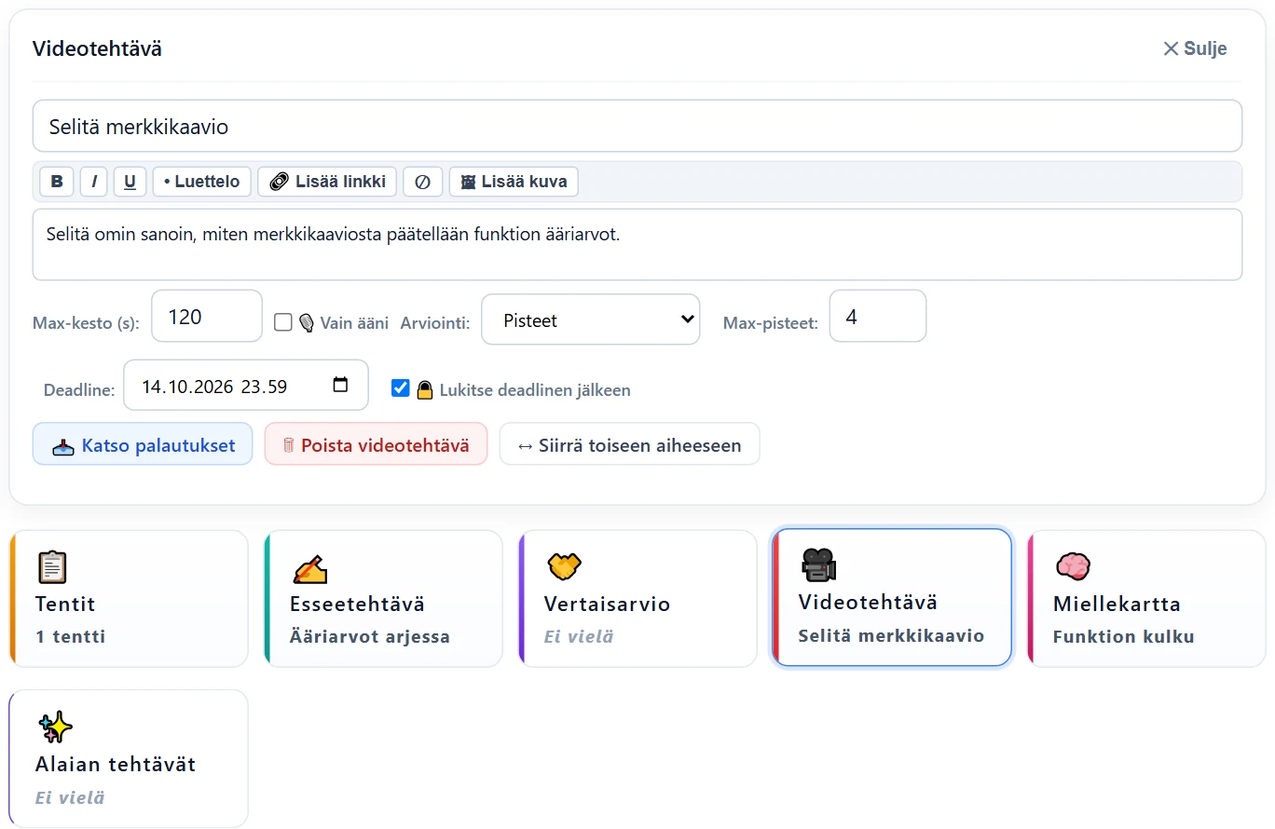Click the Max-pisteet field
1275x829 pixels.
click(x=878, y=317)
